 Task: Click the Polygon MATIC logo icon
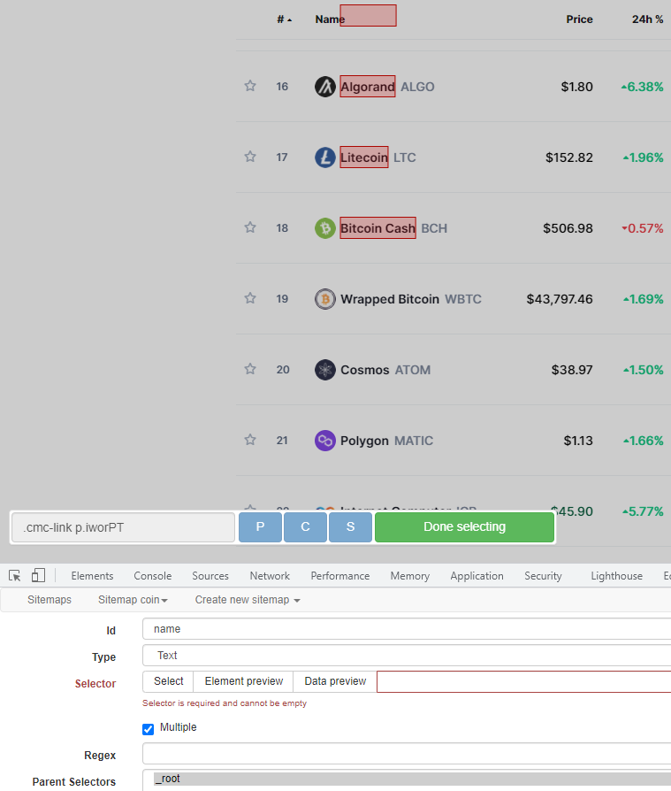[x=325, y=441]
